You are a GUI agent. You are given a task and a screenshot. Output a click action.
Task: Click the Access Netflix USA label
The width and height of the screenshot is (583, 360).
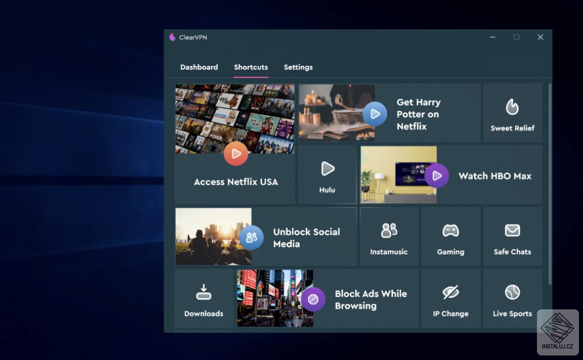[236, 182]
